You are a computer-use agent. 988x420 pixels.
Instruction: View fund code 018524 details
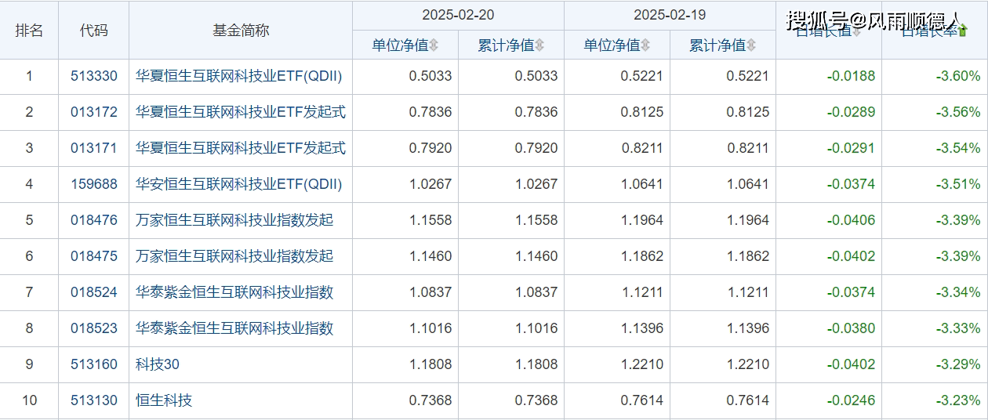94,292
